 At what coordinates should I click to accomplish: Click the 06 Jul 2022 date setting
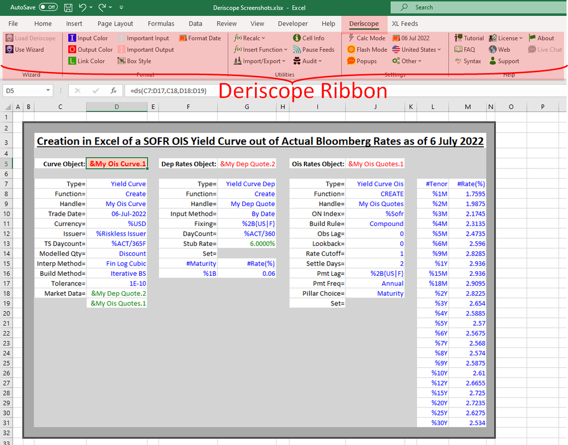[411, 38]
